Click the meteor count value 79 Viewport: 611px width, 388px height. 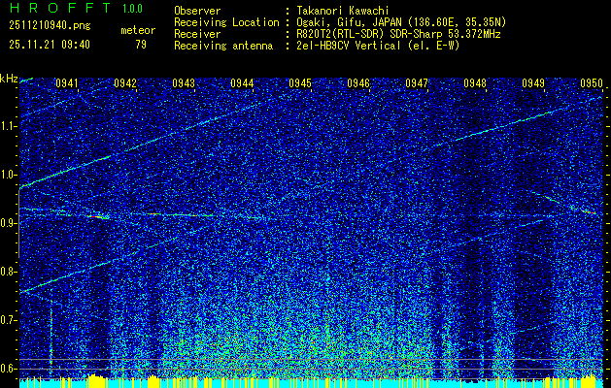tap(141, 45)
